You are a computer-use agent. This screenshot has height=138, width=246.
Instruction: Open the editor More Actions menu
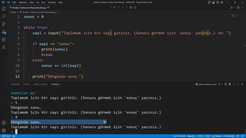(x=243, y=8)
